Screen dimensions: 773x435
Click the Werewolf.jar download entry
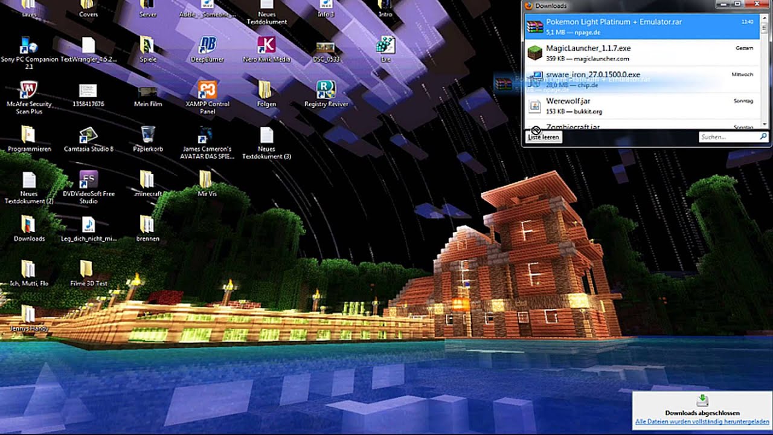click(641, 106)
